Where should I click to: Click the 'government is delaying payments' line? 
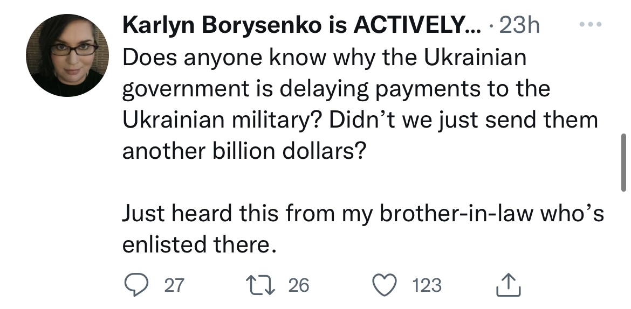click(336, 89)
